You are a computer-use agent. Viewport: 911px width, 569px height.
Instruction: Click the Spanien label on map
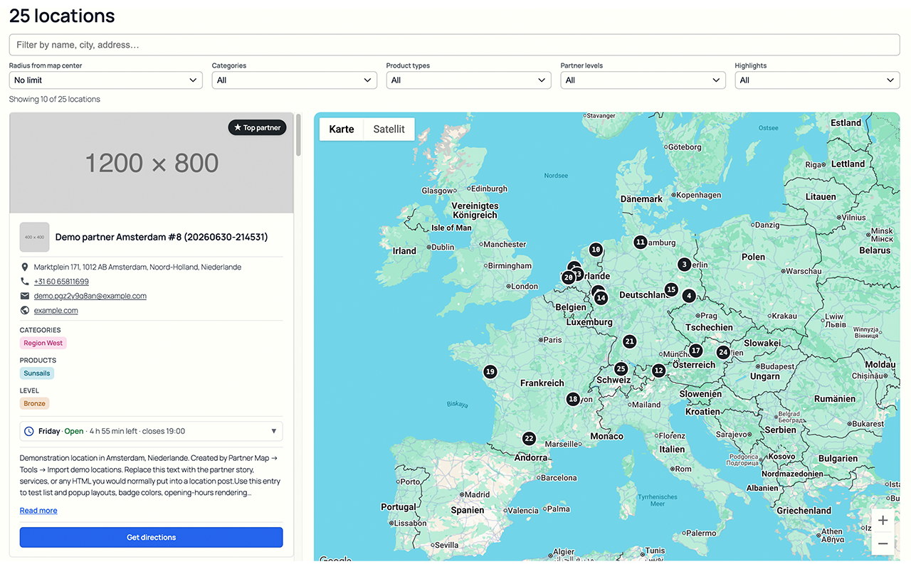click(x=468, y=510)
